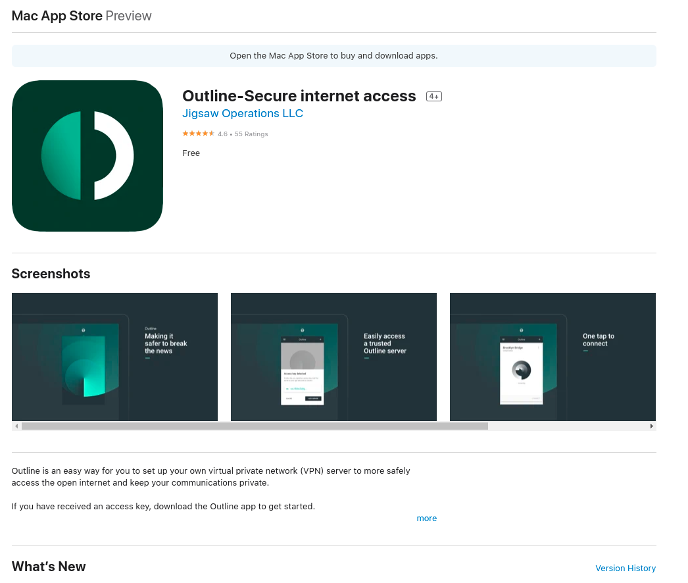Open the 'Easily access a trusted Outline server' screenshot
The height and width of the screenshot is (583, 688).
click(x=333, y=357)
